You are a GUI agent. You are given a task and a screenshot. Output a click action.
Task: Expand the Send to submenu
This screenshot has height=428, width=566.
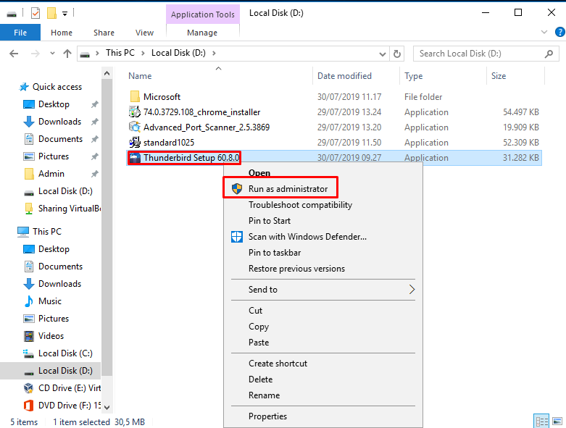click(323, 289)
